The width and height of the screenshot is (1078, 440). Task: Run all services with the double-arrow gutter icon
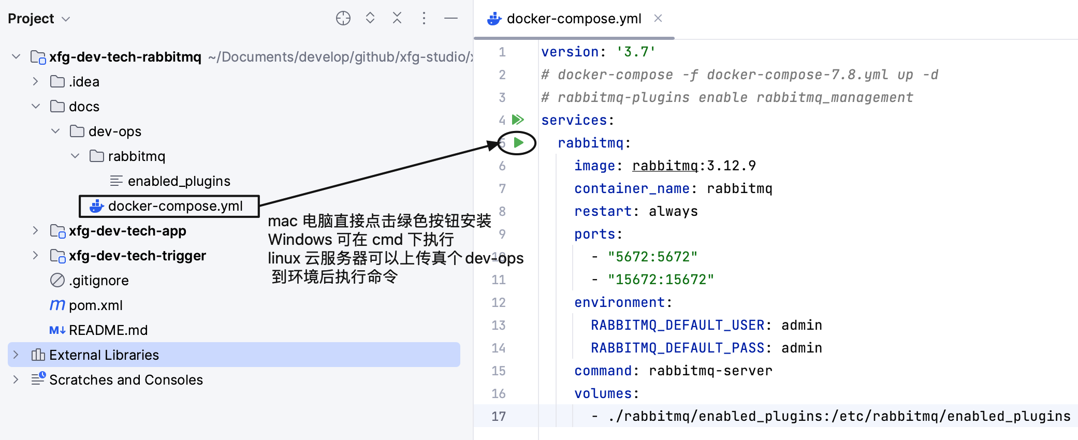pos(518,120)
